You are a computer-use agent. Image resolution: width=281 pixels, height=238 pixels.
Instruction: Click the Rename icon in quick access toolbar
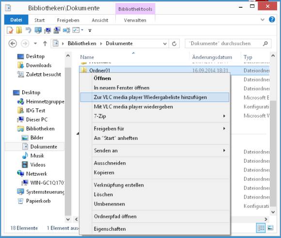tap(66, 30)
